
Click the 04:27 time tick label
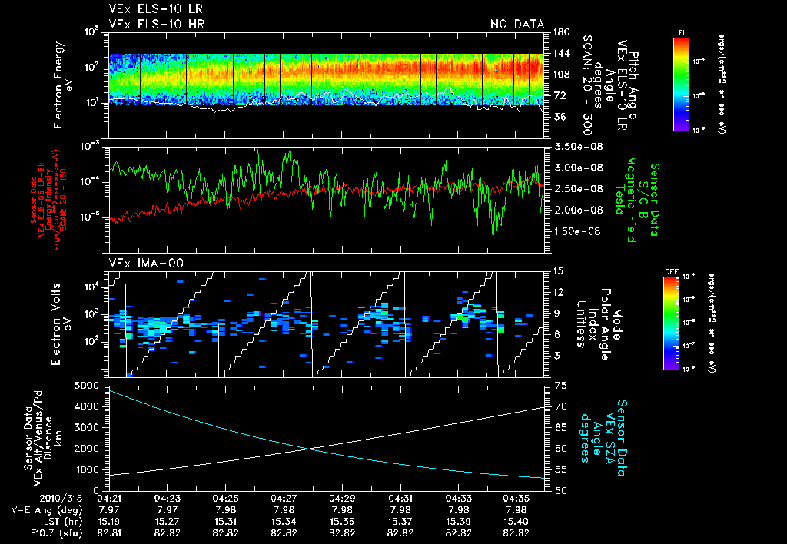[284, 498]
